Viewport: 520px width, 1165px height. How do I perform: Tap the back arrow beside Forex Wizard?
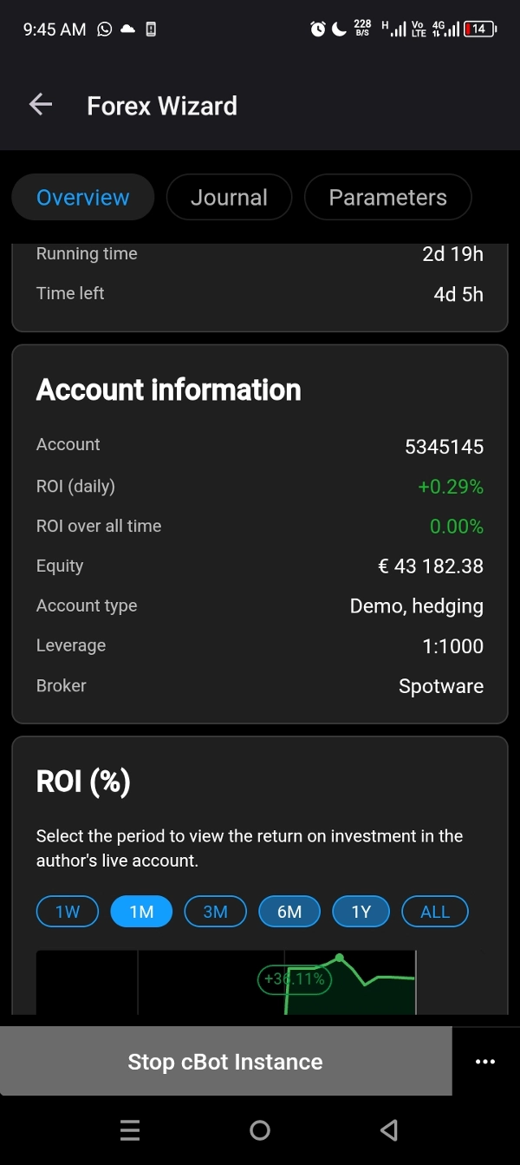point(40,104)
